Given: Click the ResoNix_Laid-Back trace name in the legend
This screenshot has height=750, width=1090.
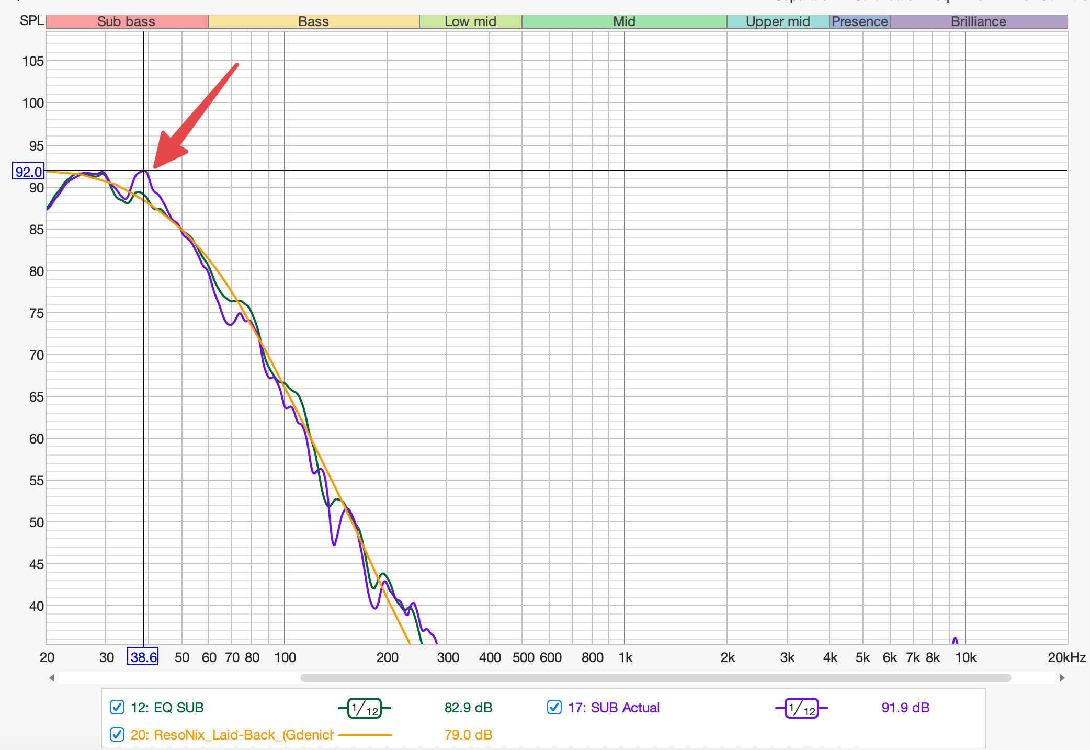Looking at the screenshot, I should 232,735.
